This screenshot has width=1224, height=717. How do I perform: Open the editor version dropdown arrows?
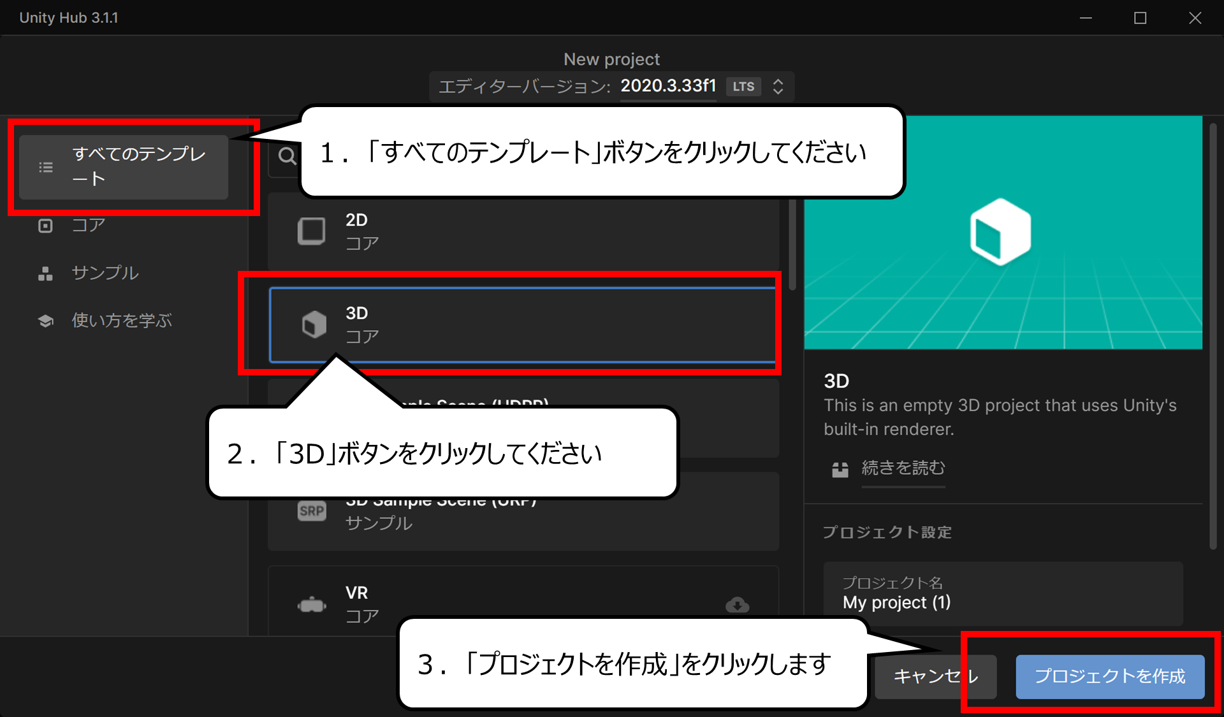tap(778, 86)
